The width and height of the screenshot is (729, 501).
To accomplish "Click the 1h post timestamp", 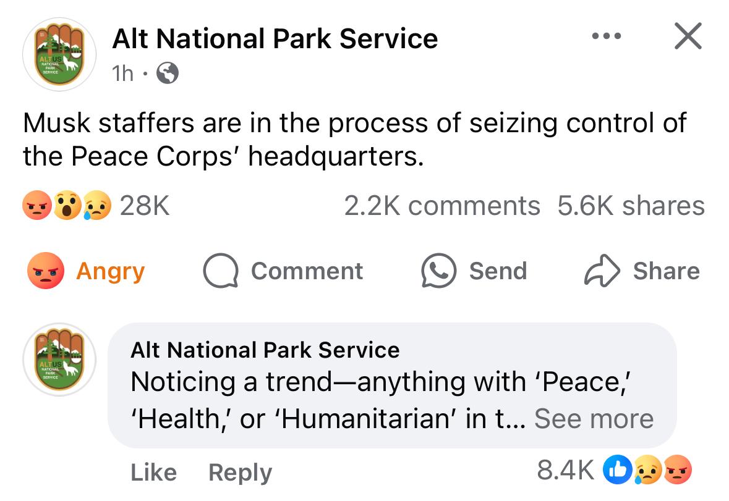I will point(122,74).
